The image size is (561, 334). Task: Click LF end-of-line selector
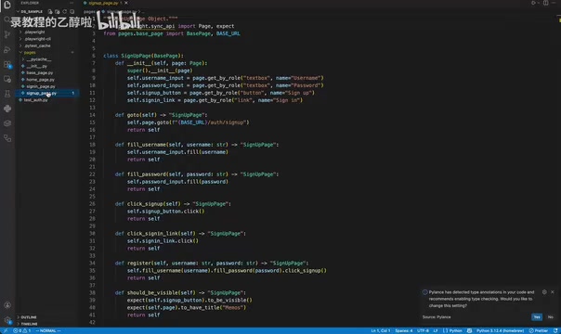click(436, 331)
